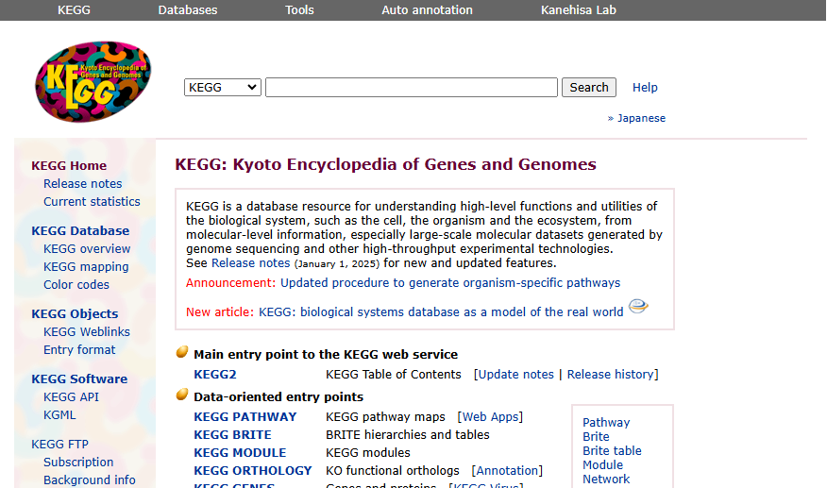Click the "Main entry point to the KEGG web service" heading

326,355
